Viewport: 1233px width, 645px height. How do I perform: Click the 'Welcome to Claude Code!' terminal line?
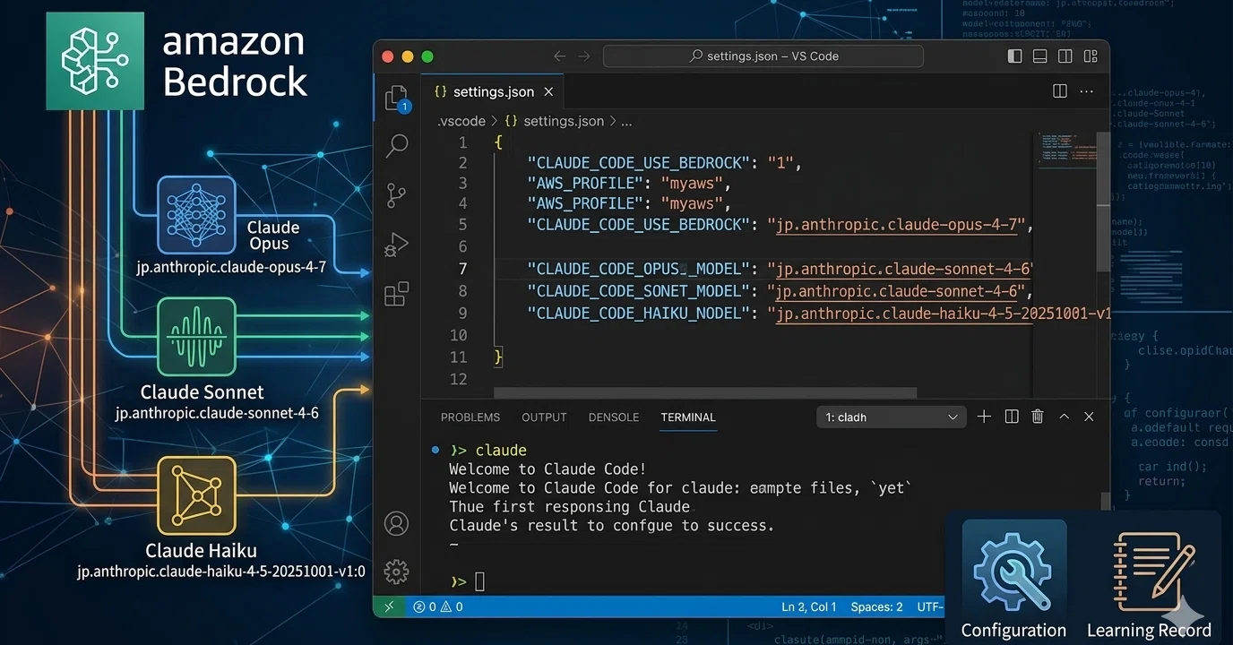click(548, 469)
